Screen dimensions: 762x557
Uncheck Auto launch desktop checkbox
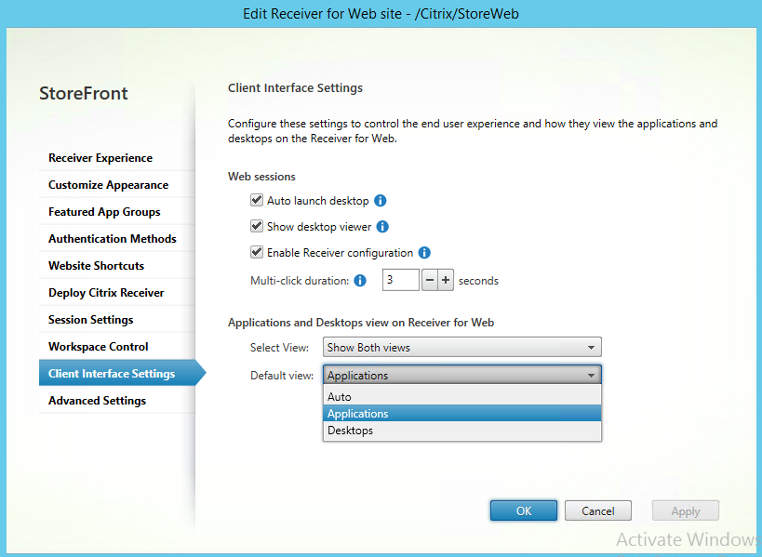point(257,200)
